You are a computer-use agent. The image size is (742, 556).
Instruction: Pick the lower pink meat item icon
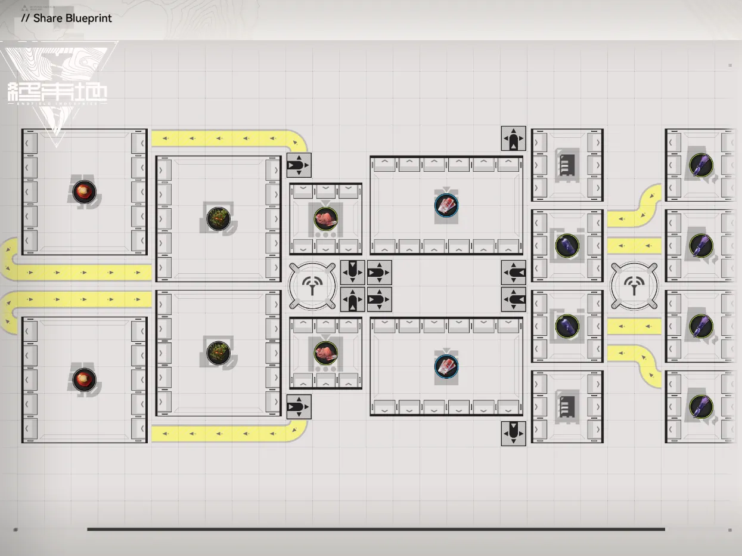pyautogui.click(x=325, y=353)
